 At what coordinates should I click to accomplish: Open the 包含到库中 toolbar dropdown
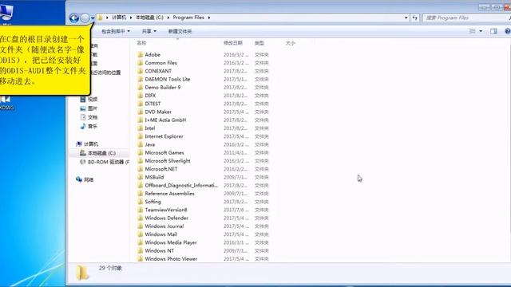pos(116,31)
